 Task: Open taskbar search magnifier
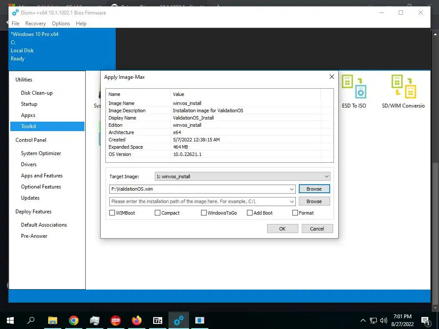pos(31,320)
